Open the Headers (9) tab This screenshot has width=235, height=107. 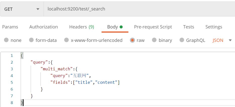coord(82,27)
